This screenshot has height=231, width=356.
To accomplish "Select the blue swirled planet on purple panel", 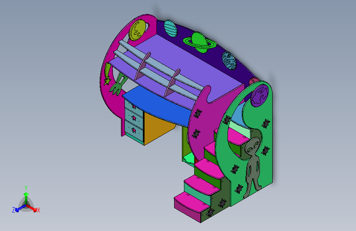I will [x=229, y=60].
